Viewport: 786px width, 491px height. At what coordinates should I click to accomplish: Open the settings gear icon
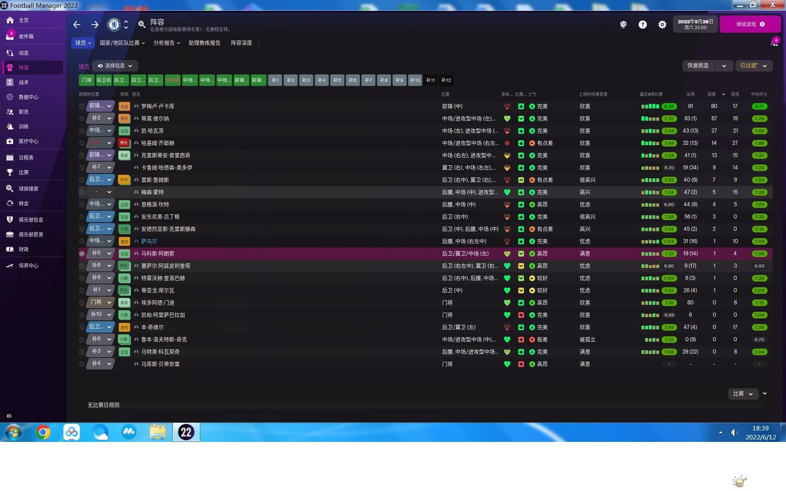point(662,25)
